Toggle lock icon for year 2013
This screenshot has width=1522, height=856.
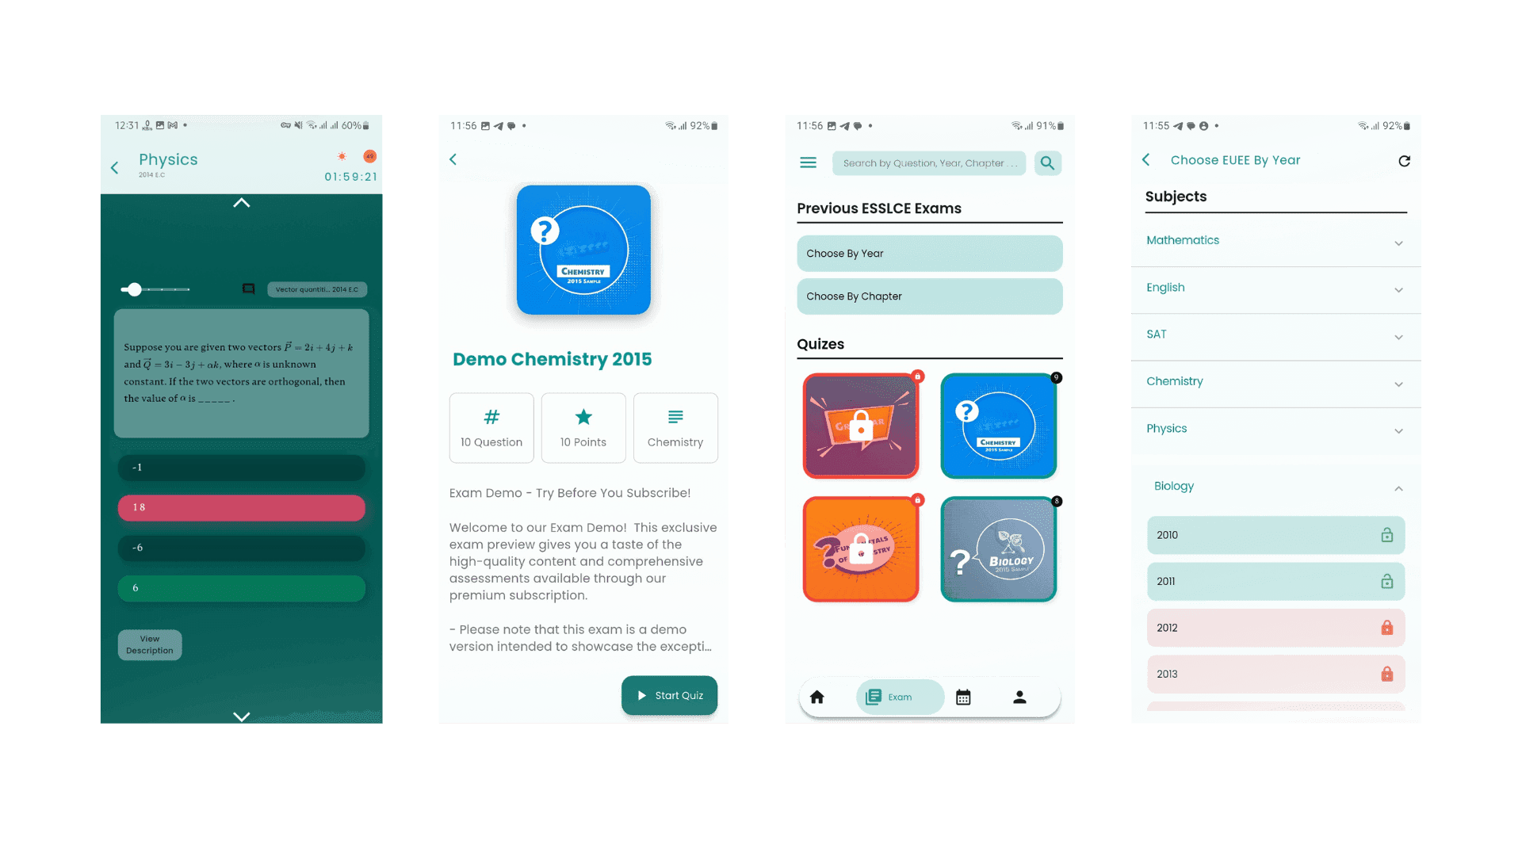point(1387,673)
